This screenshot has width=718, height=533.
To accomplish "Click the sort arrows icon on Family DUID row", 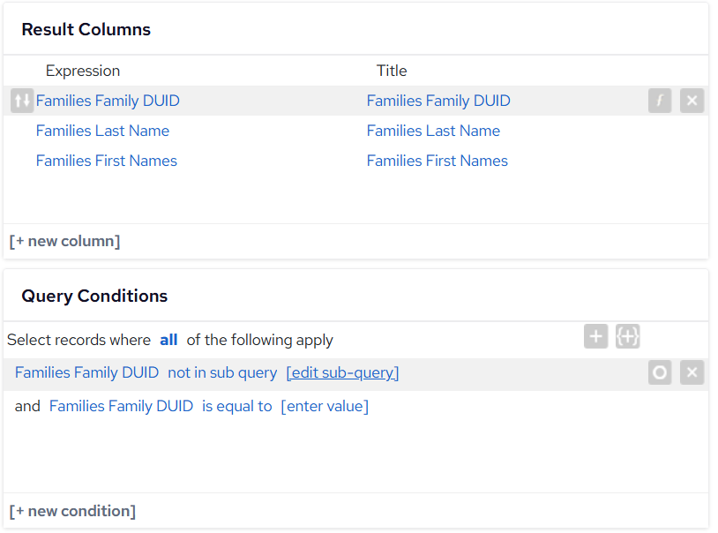I will [22, 101].
